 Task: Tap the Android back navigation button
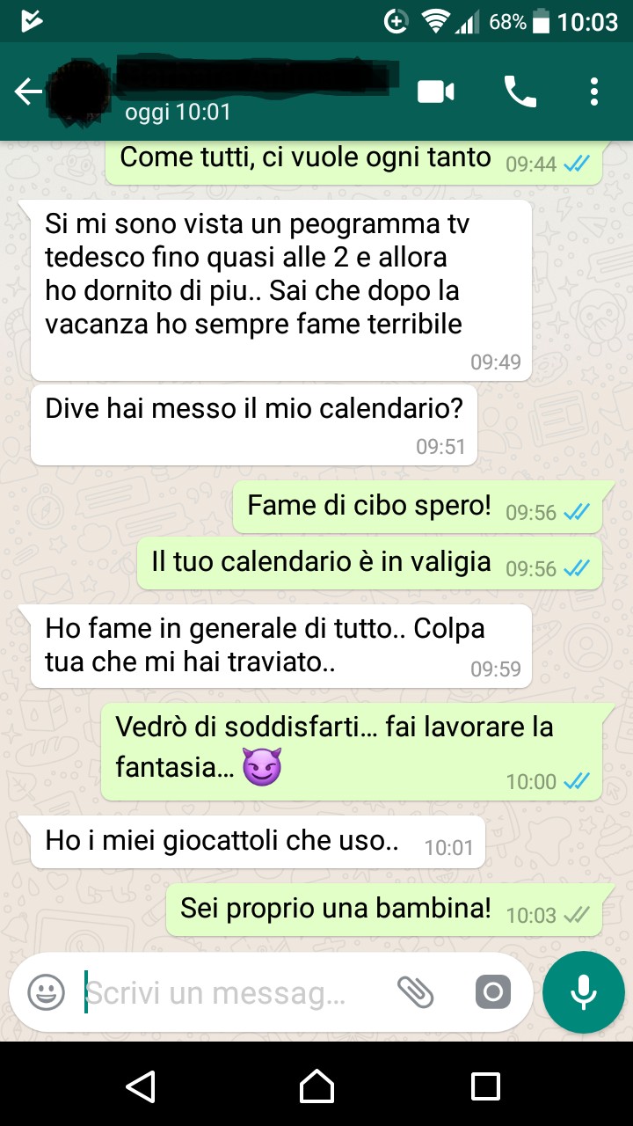click(x=141, y=1086)
